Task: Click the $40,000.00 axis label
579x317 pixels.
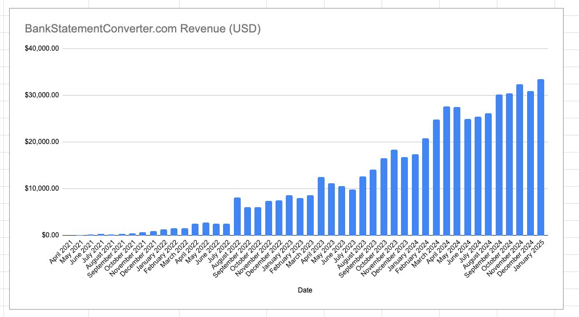Action: 42,48
